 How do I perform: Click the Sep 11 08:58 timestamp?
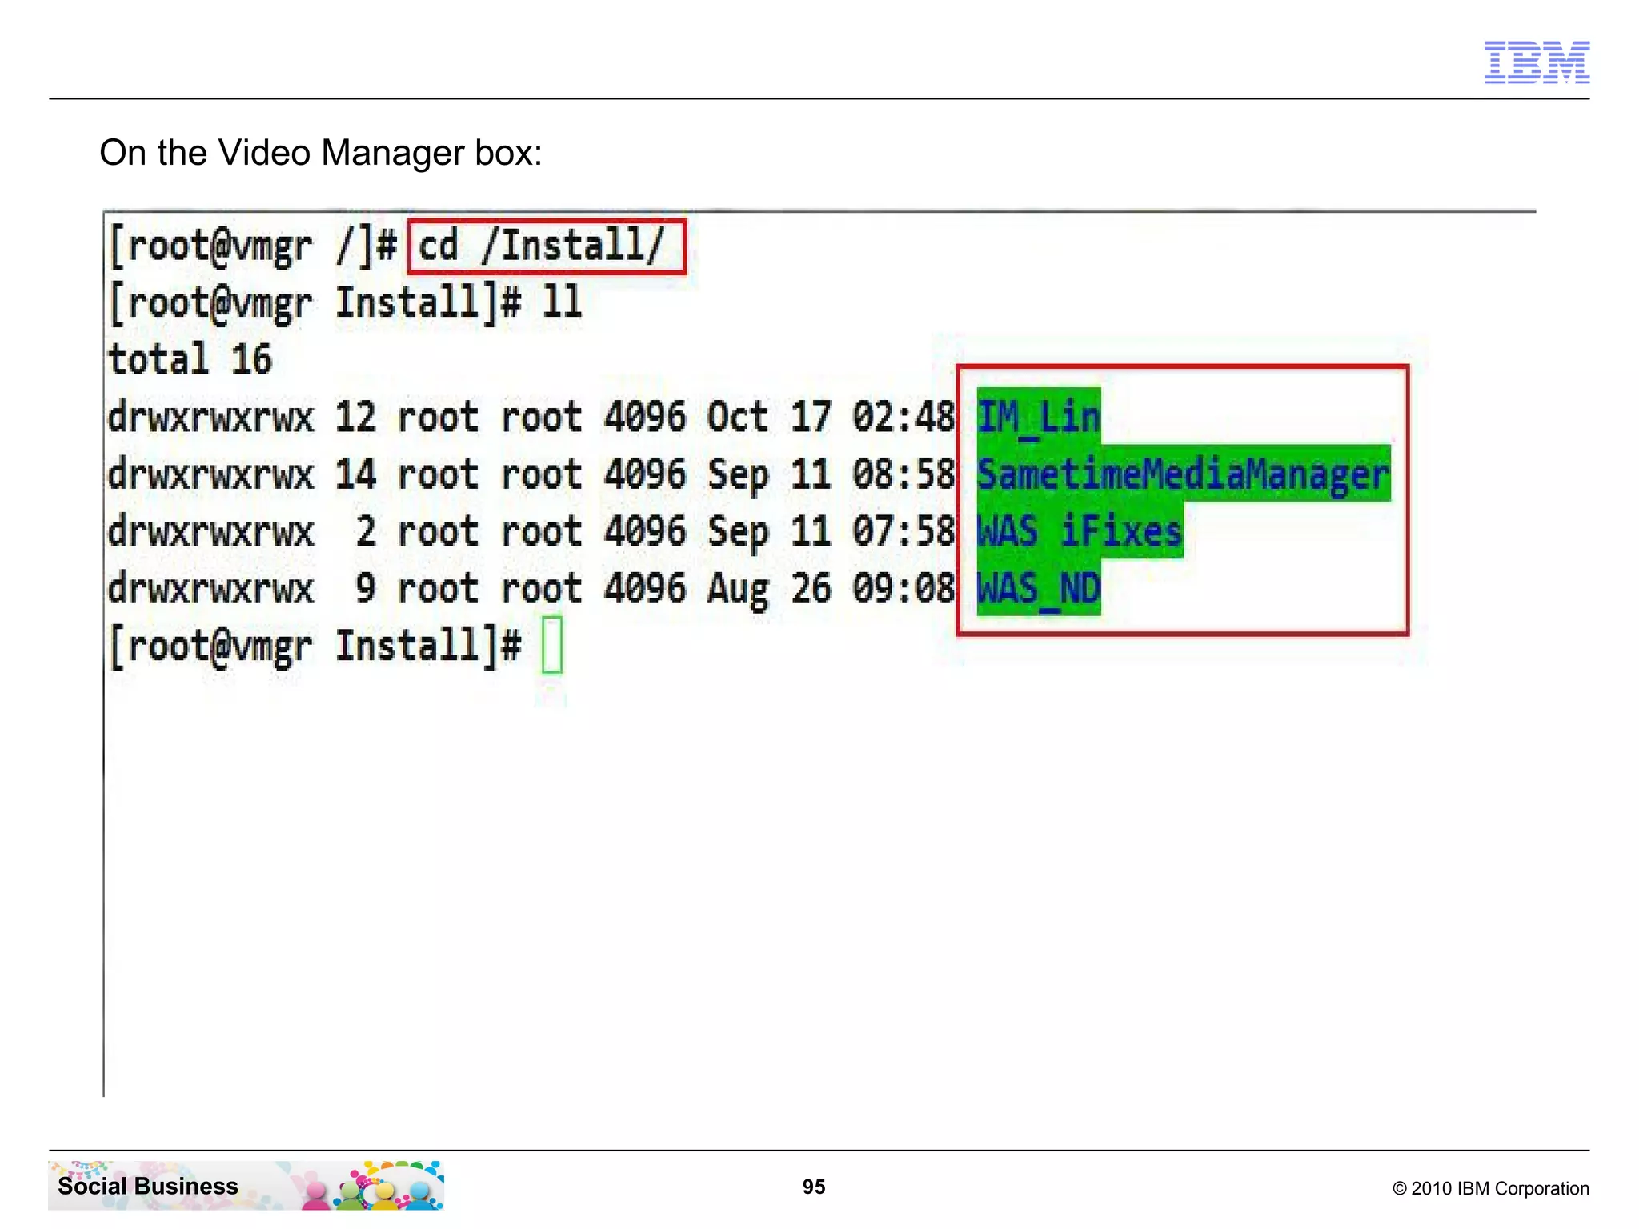[830, 474]
